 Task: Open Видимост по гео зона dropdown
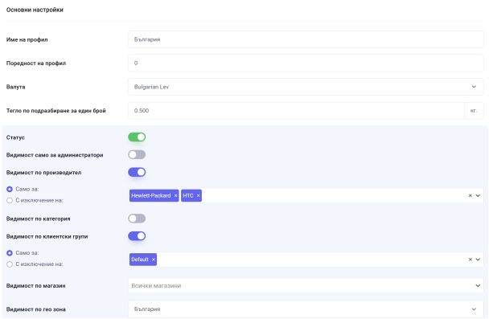pos(306,309)
